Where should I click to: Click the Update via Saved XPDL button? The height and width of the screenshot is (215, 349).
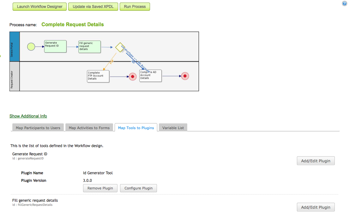(x=93, y=7)
